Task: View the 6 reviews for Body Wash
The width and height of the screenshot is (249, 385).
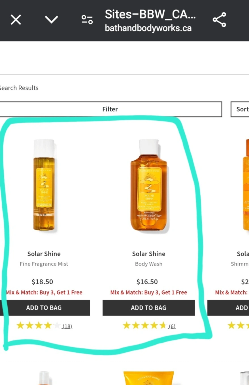Action: [172, 326]
